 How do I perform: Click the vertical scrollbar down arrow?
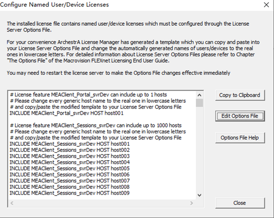pyautogui.click(x=199, y=195)
